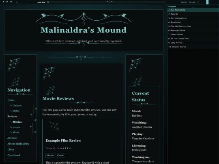Toggle the repeat icon in music player
The width and height of the screenshot is (219, 164).
[17, 2]
